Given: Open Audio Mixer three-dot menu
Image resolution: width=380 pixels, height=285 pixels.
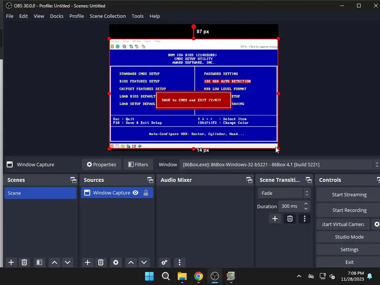Looking at the screenshot, I should pos(179,262).
